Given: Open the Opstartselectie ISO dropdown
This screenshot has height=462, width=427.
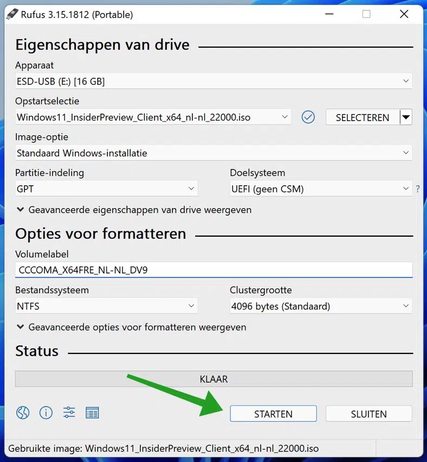Looking at the screenshot, I should pos(153,117).
